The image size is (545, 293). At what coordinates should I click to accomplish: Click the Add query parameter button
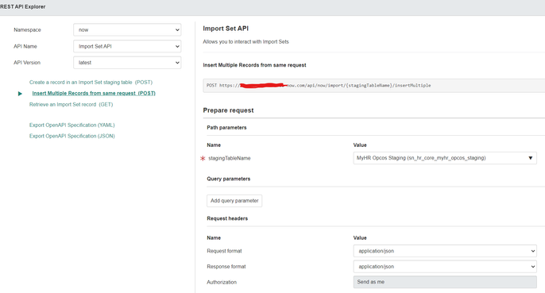[234, 201]
